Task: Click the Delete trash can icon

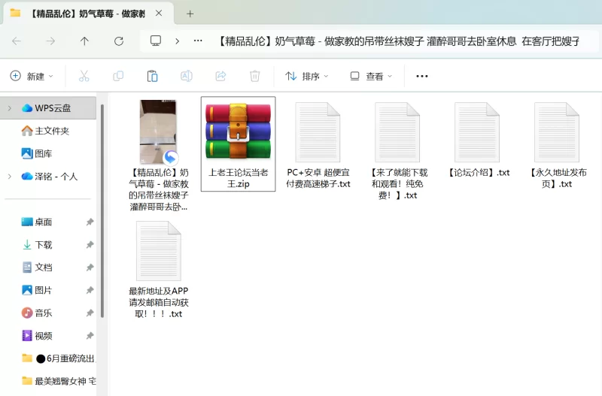Action: tap(255, 76)
